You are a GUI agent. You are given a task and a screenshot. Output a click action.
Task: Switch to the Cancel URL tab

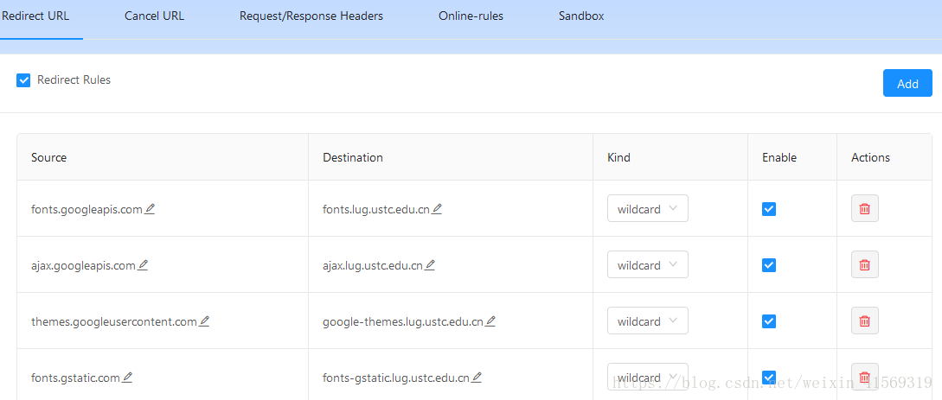tap(154, 16)
